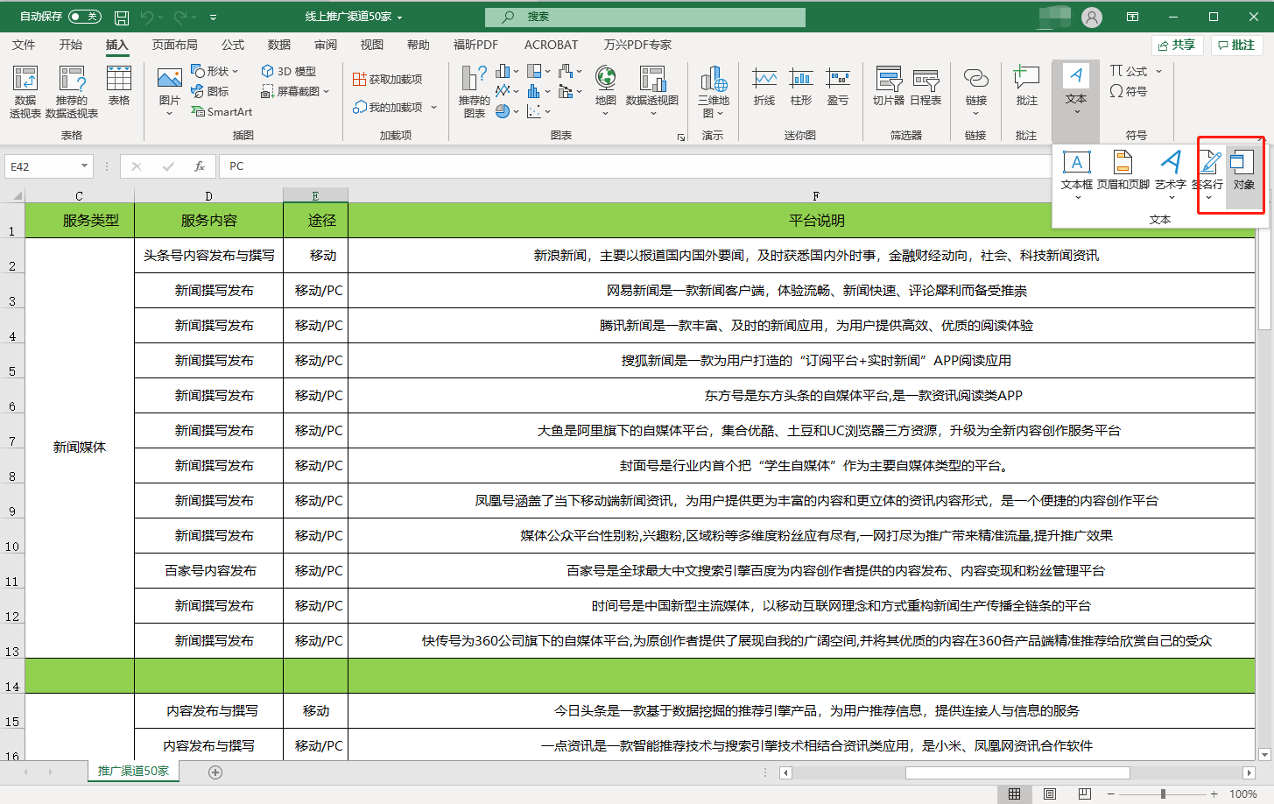Click the highlighted Object icon
The width and height of the screenshot is (1274, 804).
pyautogui.click(x=1242, y=168)
